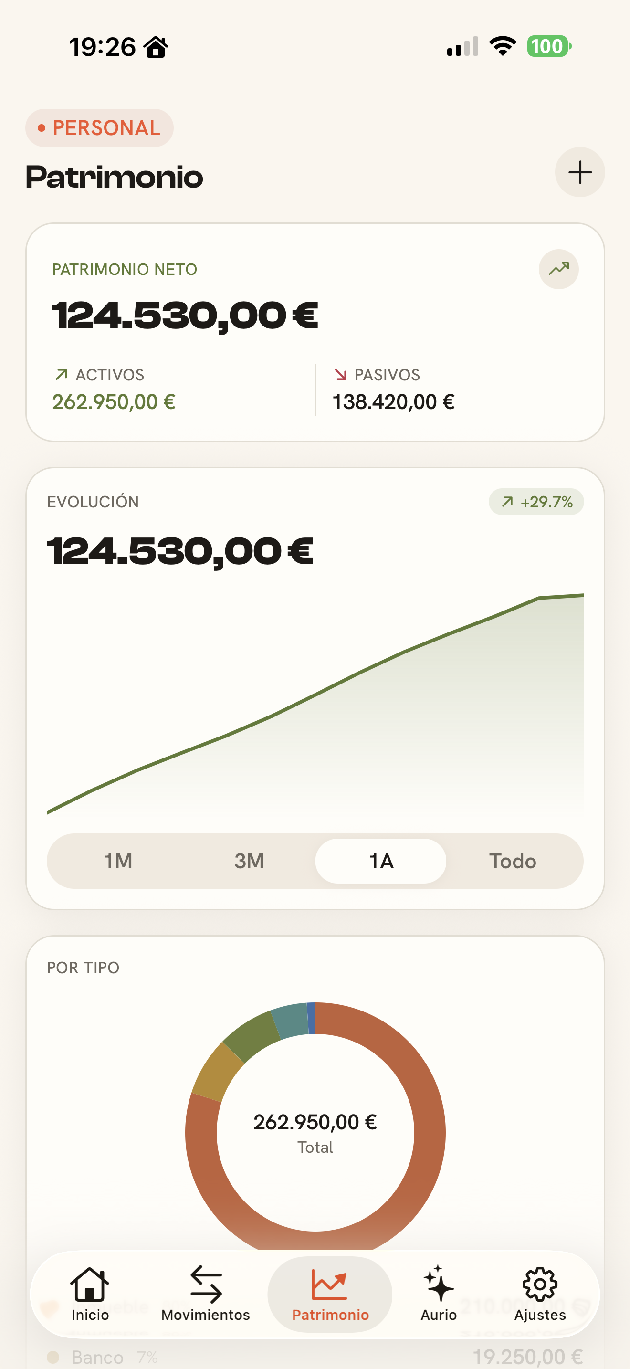Tap the battery indicator in status bar
The image size is (630, 1369).
(x=549, y=46)
